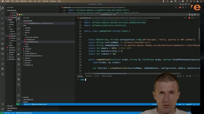Open Remote Explorer in front cdk window
This screenshot has height=114, width=204.
point(18,44)
